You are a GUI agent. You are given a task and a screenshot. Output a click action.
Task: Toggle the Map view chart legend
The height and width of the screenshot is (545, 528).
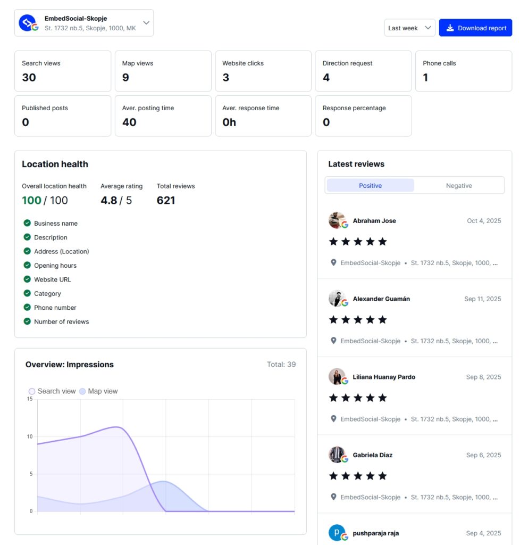(x=98, y=391)
